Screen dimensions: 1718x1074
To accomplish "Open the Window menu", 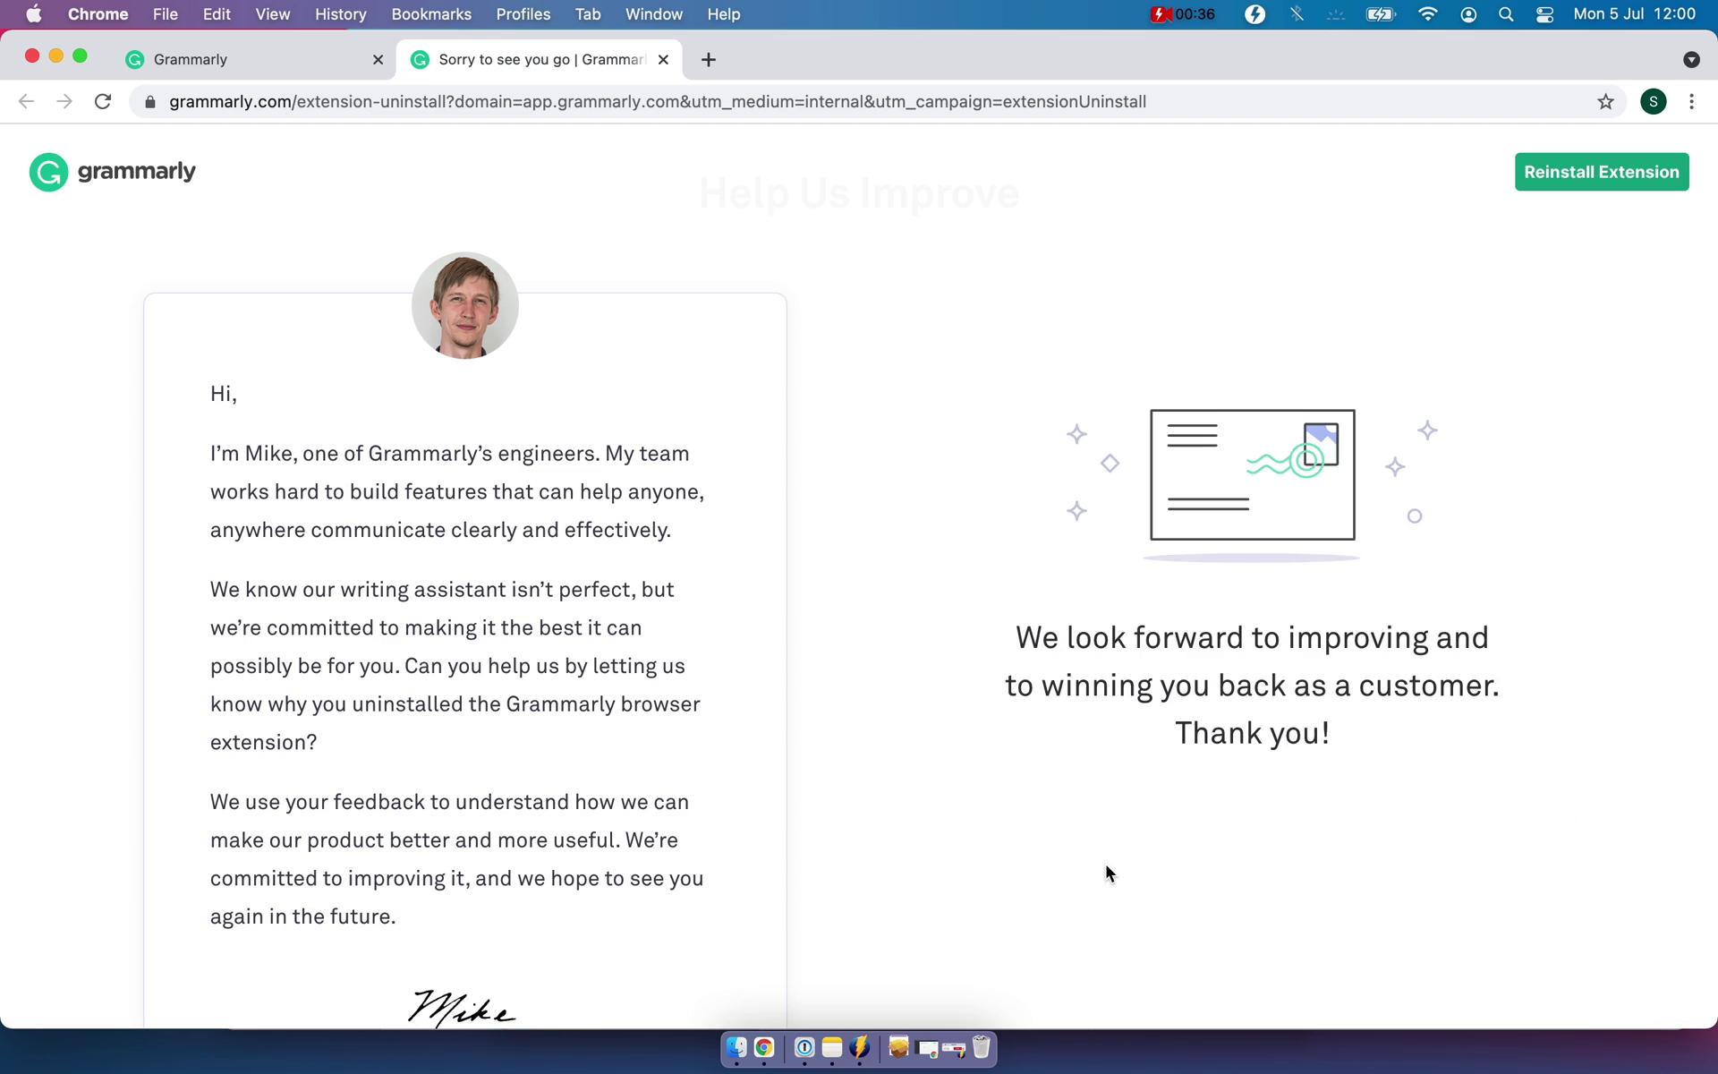I will [x=654, y=14].
